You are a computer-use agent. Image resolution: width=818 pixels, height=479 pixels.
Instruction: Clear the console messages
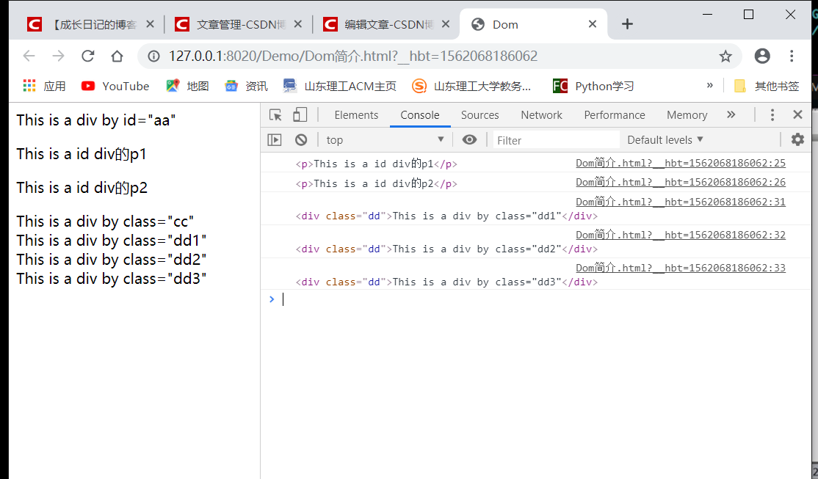point(301,139)
